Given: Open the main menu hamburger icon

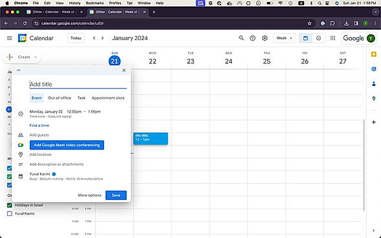Looking at the screenshot, I should pos(10,38).
